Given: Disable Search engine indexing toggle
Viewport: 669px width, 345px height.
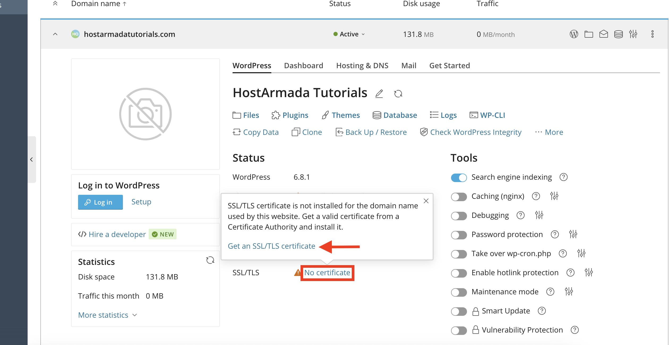Looking at the screenshot, I should coord(459,178).
